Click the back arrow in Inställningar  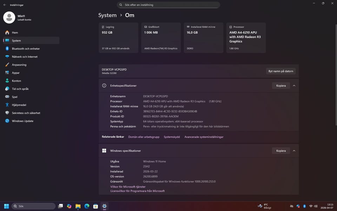point(5,5)
